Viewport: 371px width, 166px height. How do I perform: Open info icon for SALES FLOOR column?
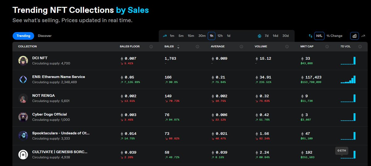tap(151, 47)
